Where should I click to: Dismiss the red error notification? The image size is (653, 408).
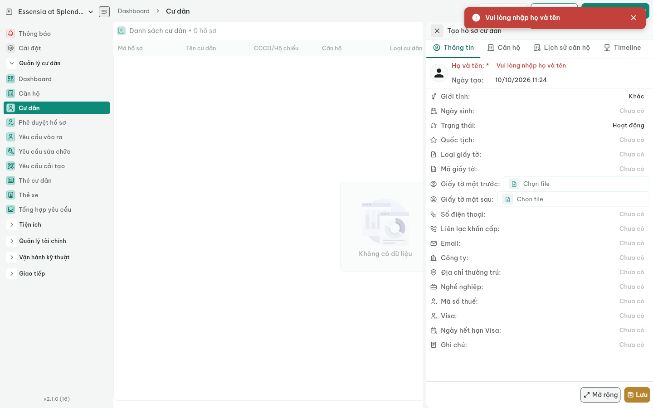tap(634, 18)
